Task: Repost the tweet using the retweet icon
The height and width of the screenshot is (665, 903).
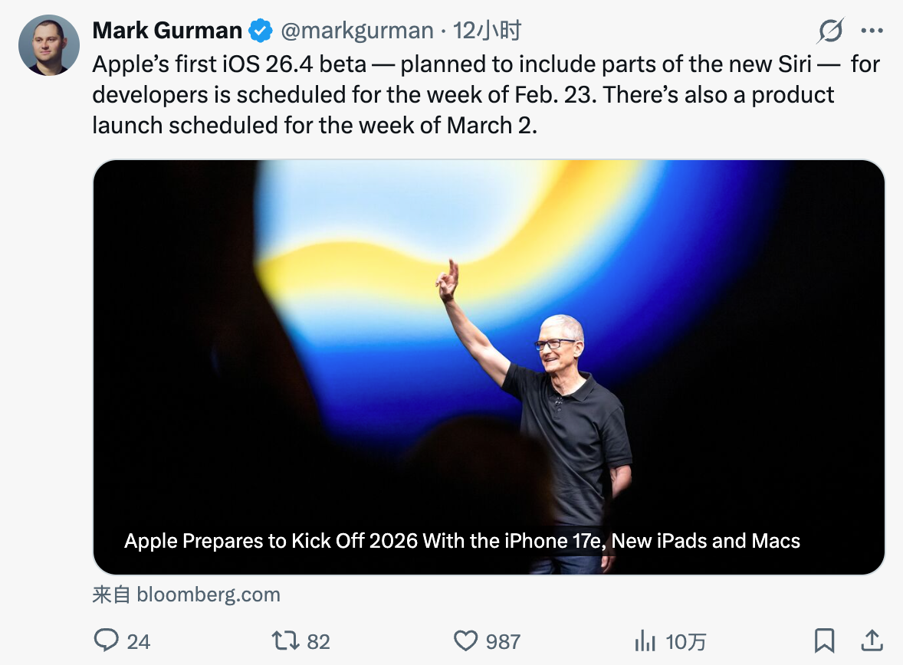Action: [x=285, y=640]
